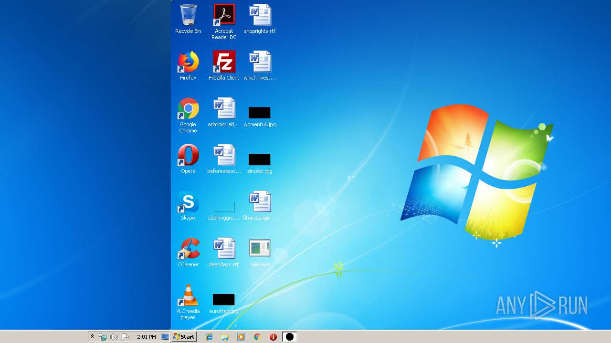Open Action Center flag icon
The width and height of the screenshot is (611, 343).
point(126,337)
